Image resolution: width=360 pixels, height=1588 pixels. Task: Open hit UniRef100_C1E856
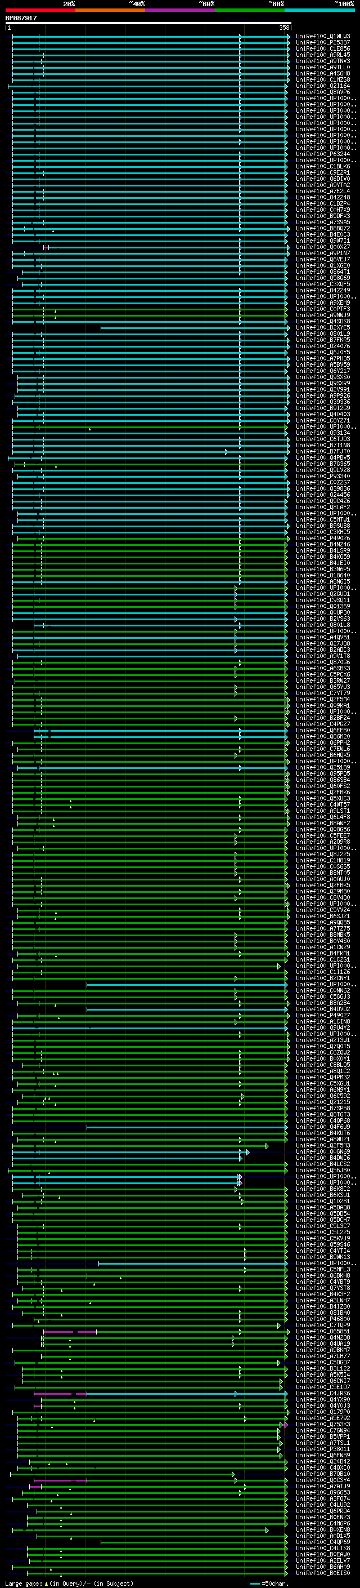coord(323,48)
